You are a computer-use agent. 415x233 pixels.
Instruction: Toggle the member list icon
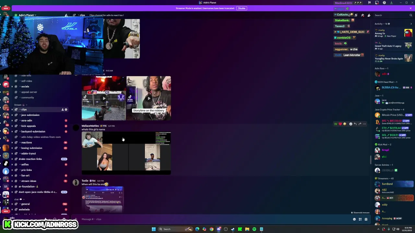[x=369, y=15]
